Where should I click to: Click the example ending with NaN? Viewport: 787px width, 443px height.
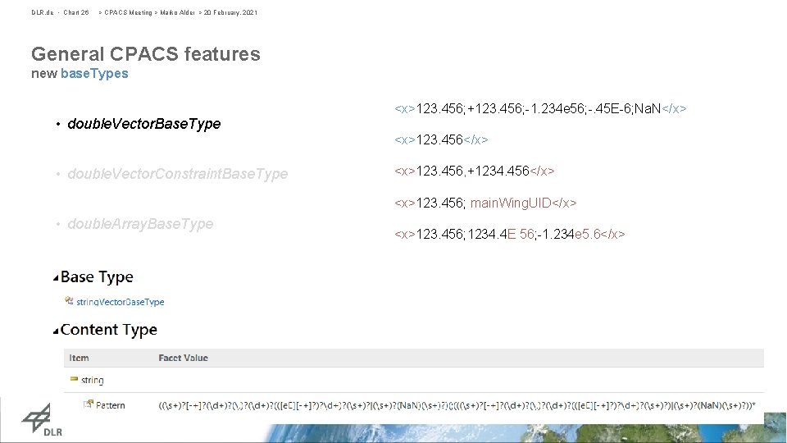tap(540, 108)
